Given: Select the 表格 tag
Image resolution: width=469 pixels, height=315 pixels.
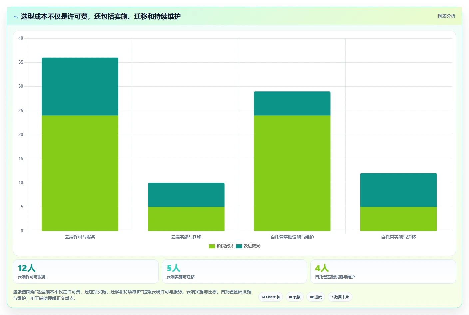Looking at the screenshot, I should pos(295,297).
